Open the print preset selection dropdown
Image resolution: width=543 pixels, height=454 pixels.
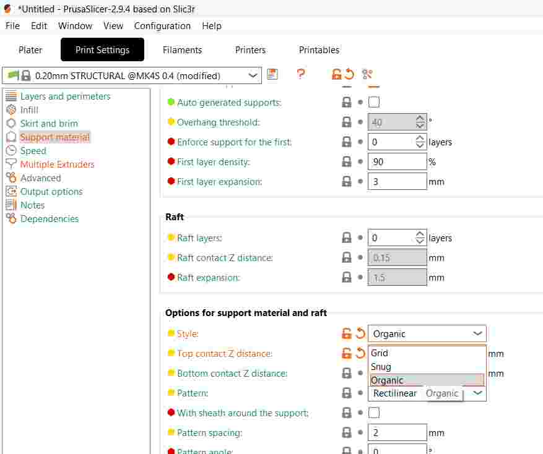tap(253, 75)
